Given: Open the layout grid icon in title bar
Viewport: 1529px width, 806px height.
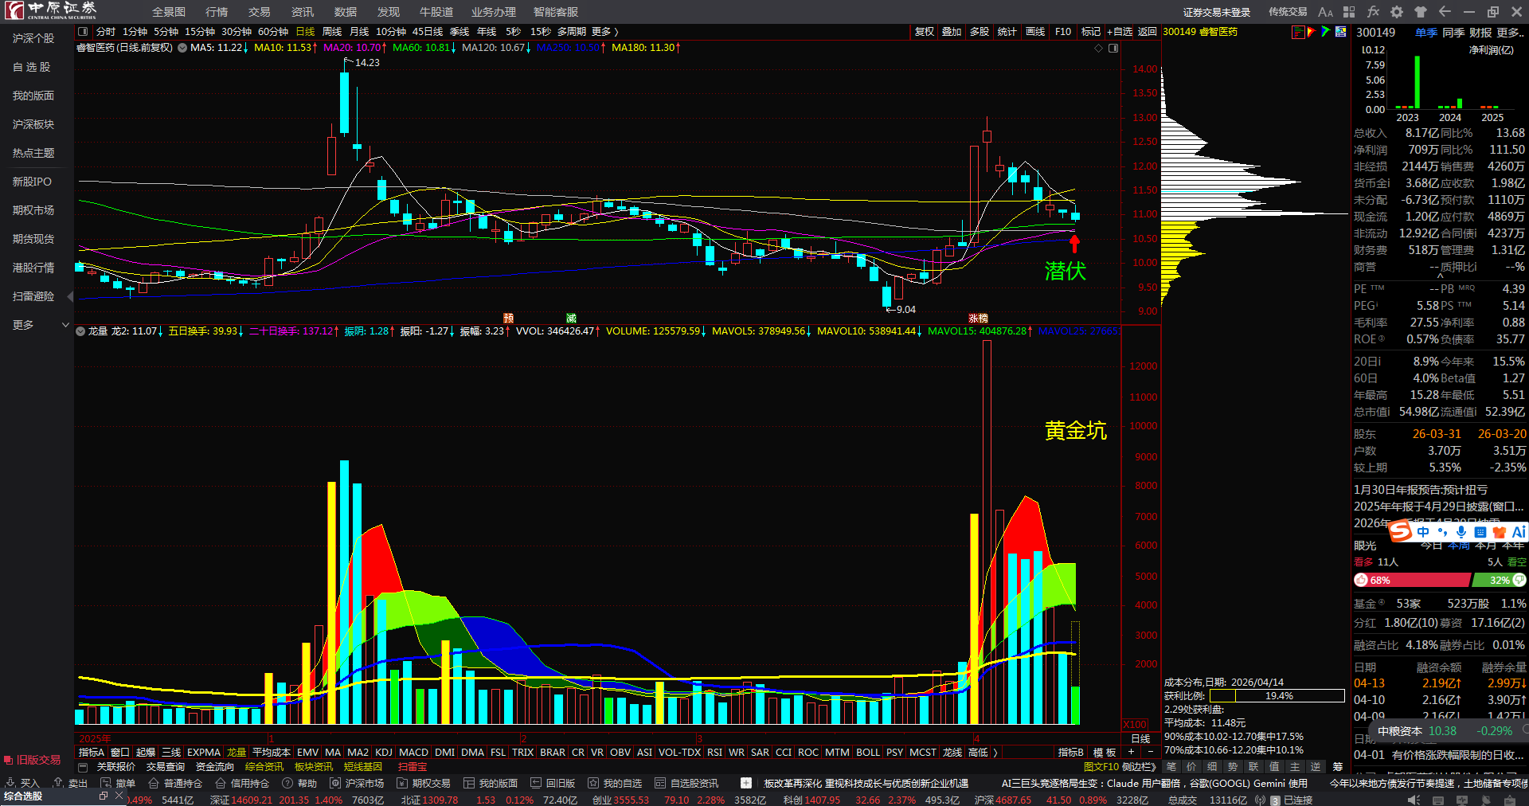Looking at the screenshot, I should [1349, 12].
